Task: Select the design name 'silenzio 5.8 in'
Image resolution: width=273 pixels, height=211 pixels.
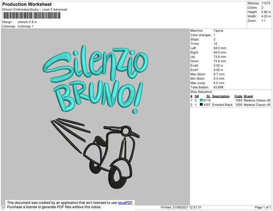Action: (x=27, y=22)
